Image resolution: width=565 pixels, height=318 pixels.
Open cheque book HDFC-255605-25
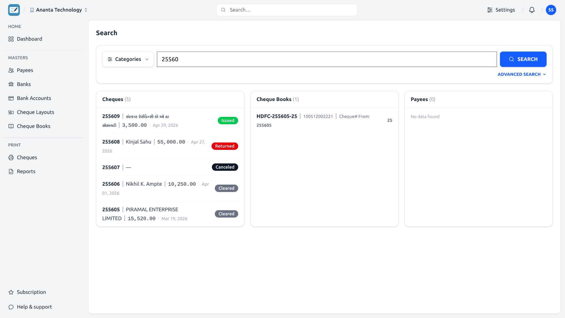point(324,120)
